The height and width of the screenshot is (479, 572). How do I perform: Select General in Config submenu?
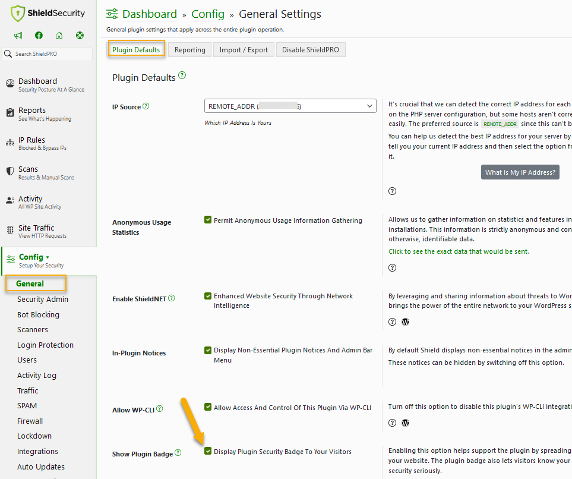click(30, 283)
